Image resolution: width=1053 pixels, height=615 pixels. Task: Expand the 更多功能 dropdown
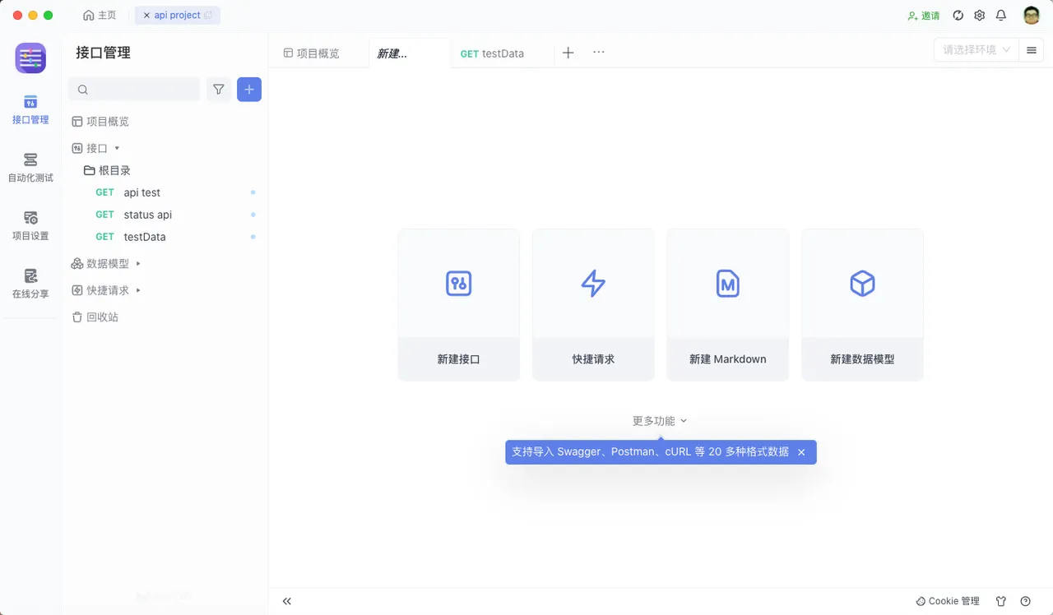coord(660,421)
